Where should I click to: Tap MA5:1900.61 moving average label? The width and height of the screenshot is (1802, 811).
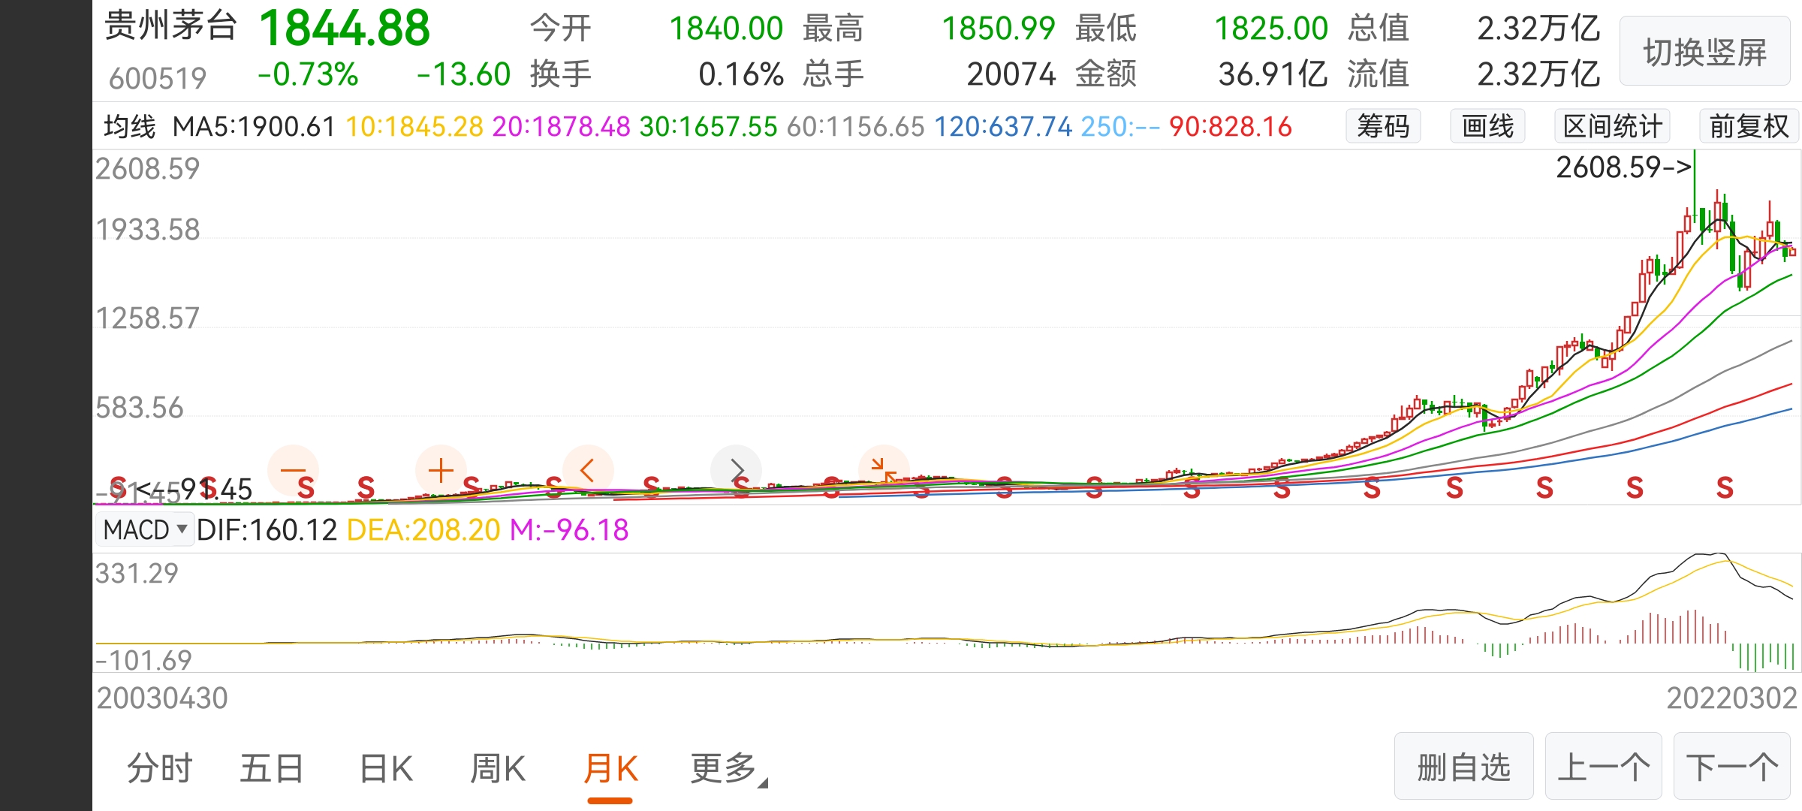tap(254, 127)
